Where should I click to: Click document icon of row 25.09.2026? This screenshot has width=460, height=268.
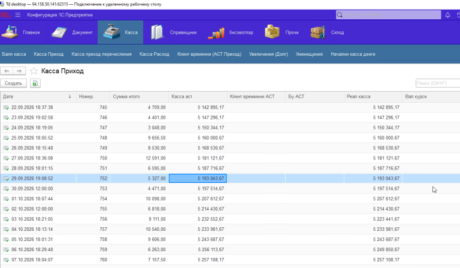coord(6,138)
